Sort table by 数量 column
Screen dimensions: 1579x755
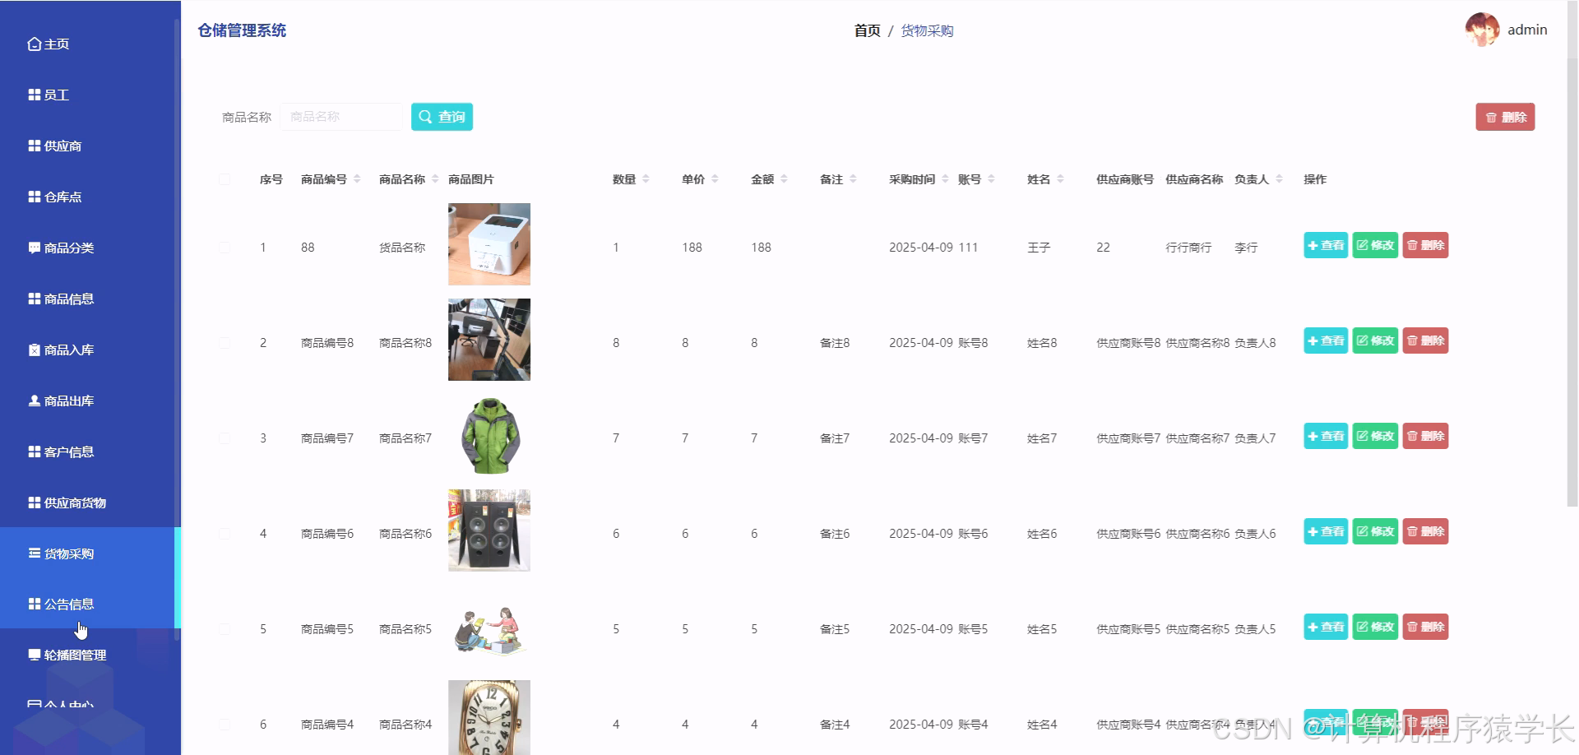coord(647,178)
